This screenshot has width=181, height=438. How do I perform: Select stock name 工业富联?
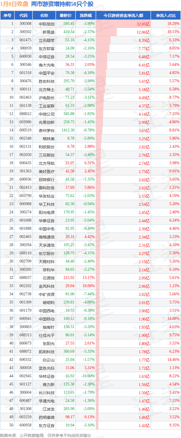tap(47, 106)
